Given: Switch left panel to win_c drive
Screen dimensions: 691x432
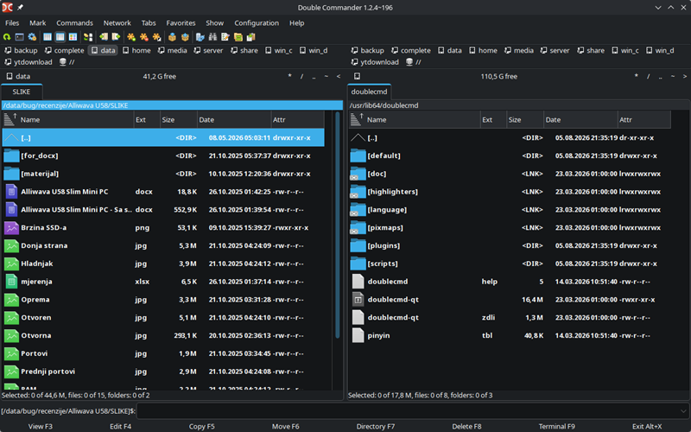Looking at the screenshot, I should 278,50.
